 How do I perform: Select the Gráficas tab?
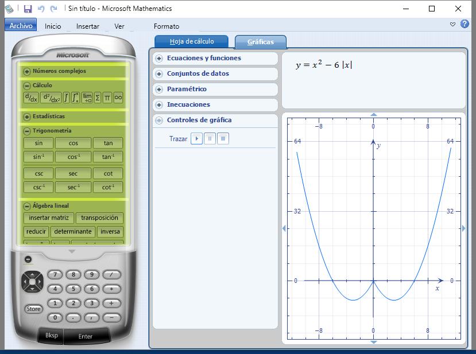click(x=261, y=42)
